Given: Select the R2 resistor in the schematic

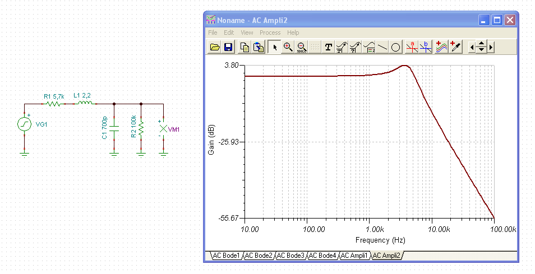Looking at the screenshot, I should coord(141,128).
